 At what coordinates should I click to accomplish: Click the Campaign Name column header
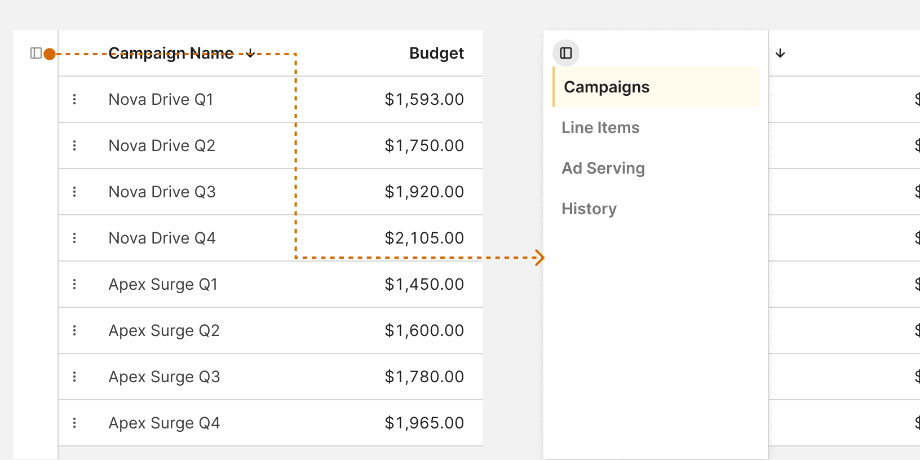coord(171,53)
